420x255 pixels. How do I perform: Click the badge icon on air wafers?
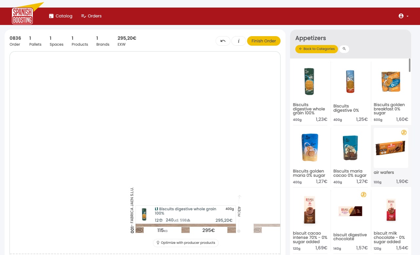coord(404,132)
